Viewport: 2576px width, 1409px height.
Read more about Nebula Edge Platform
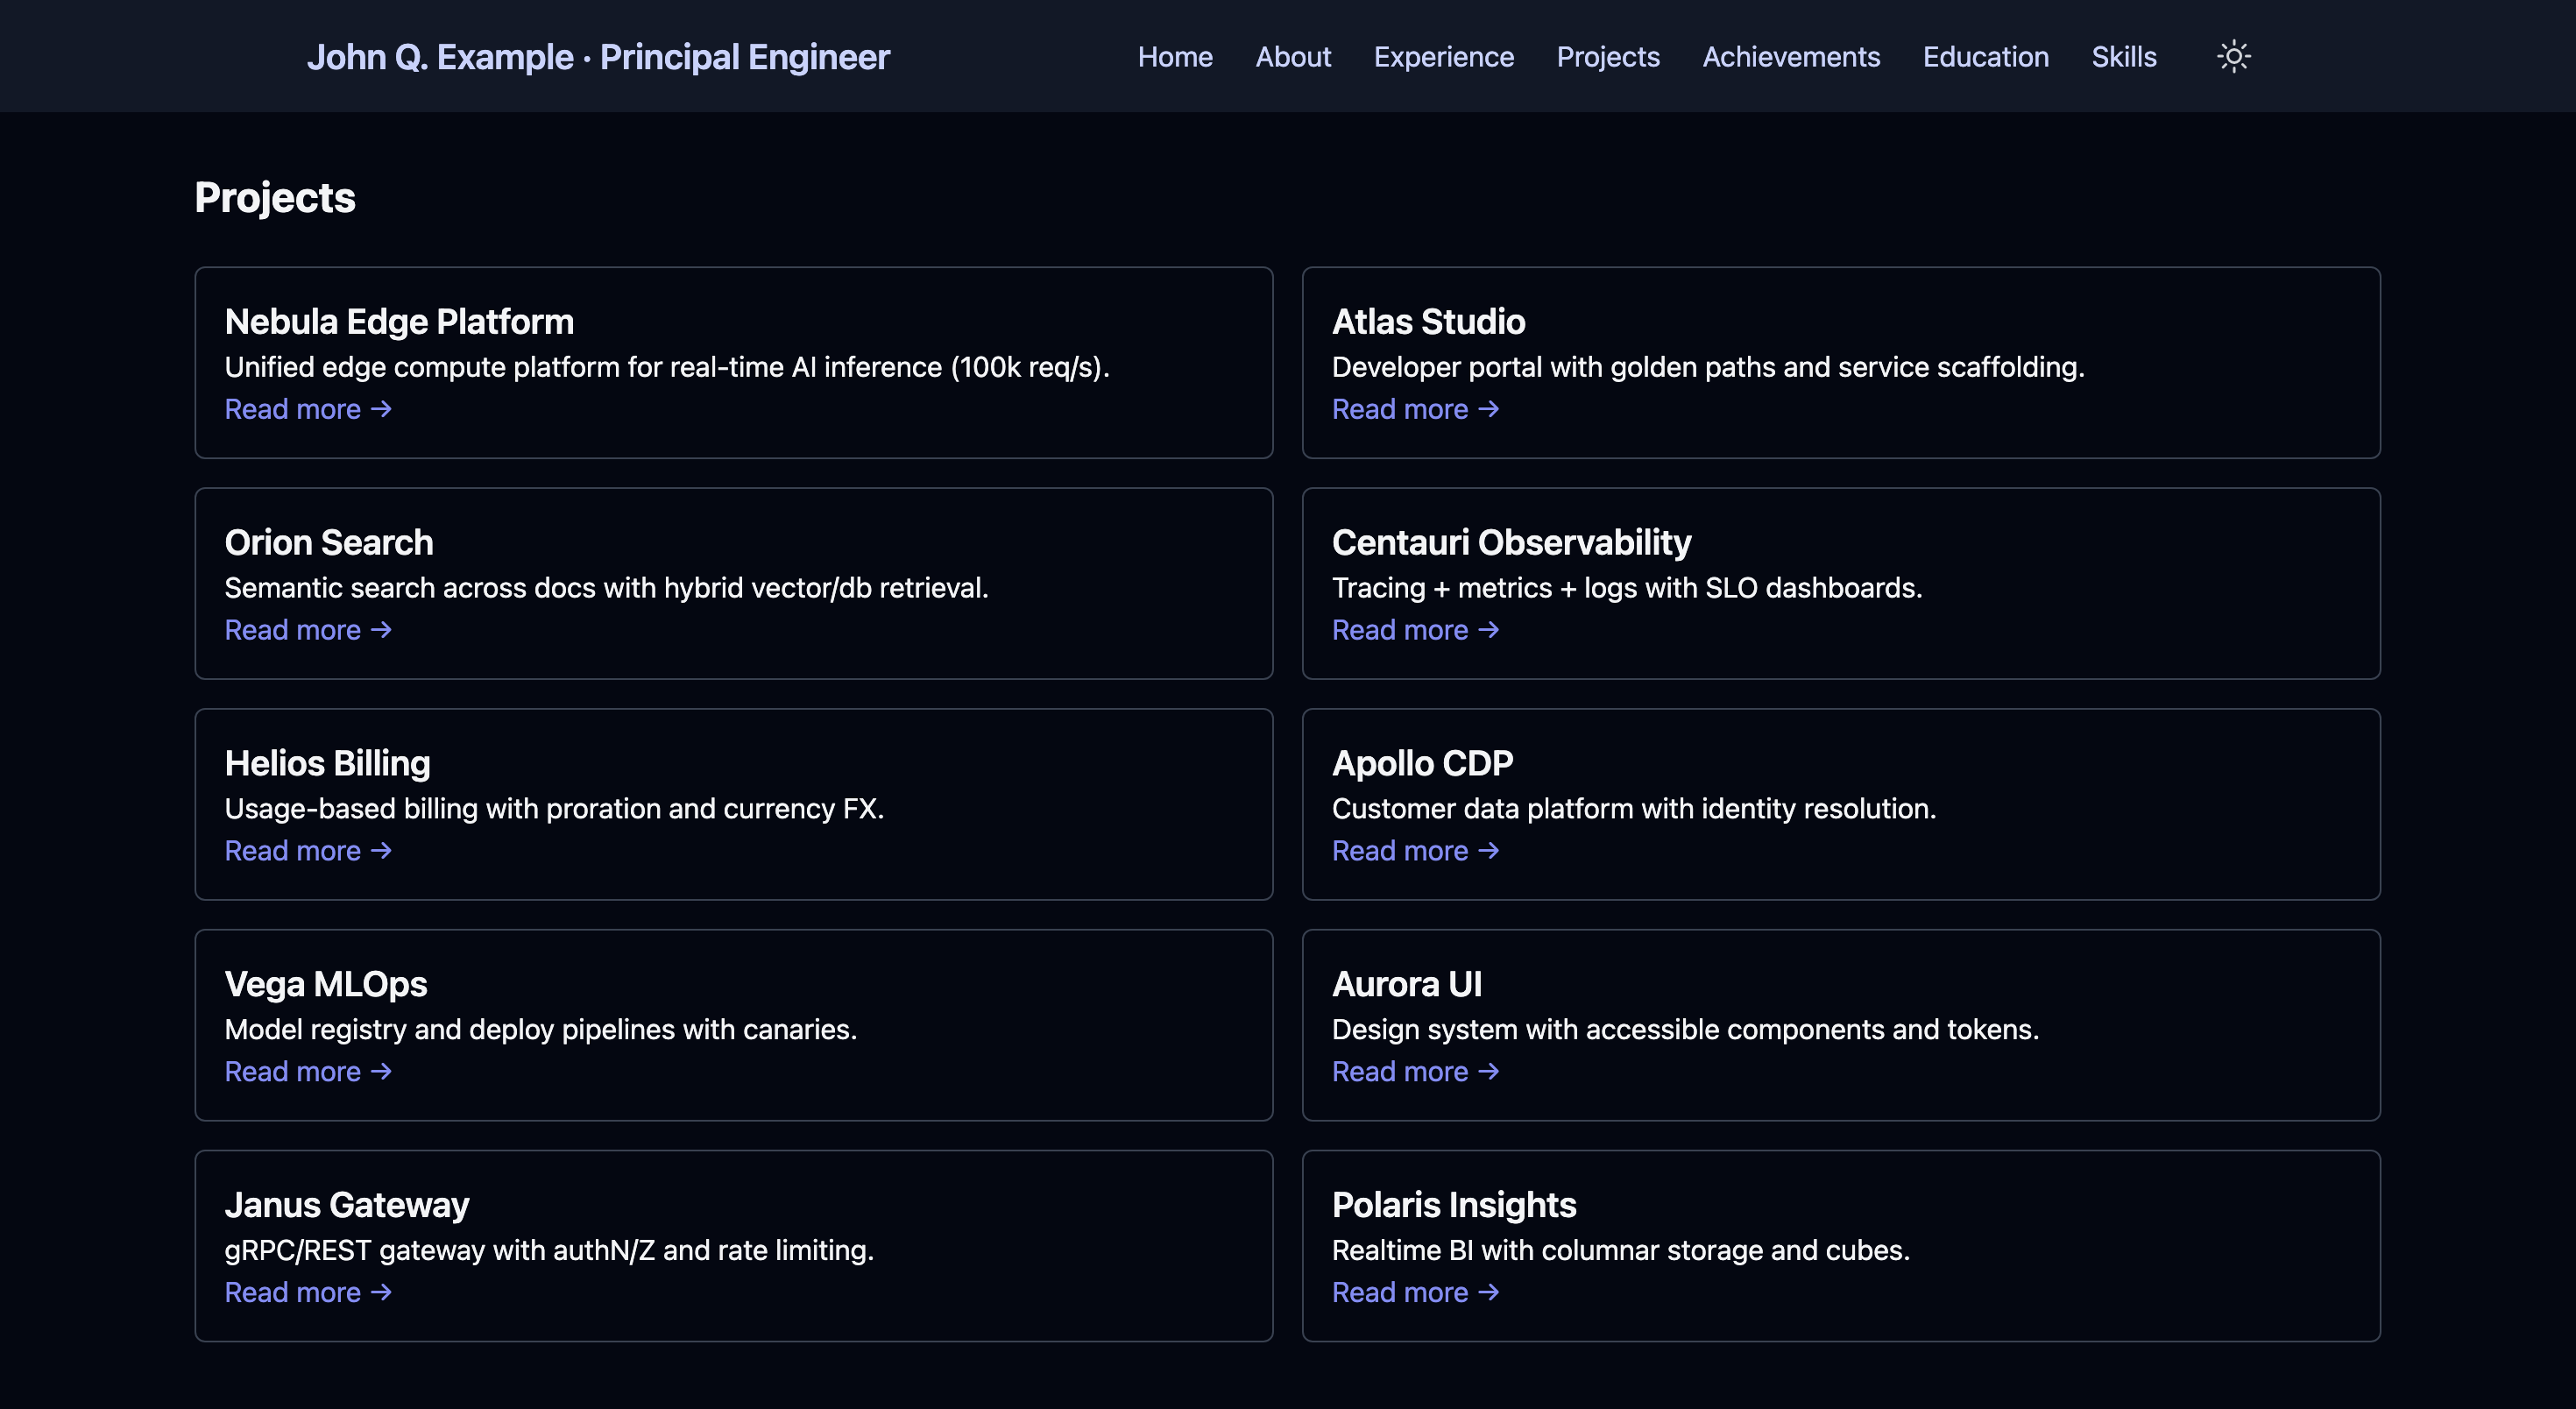[307, 409]
